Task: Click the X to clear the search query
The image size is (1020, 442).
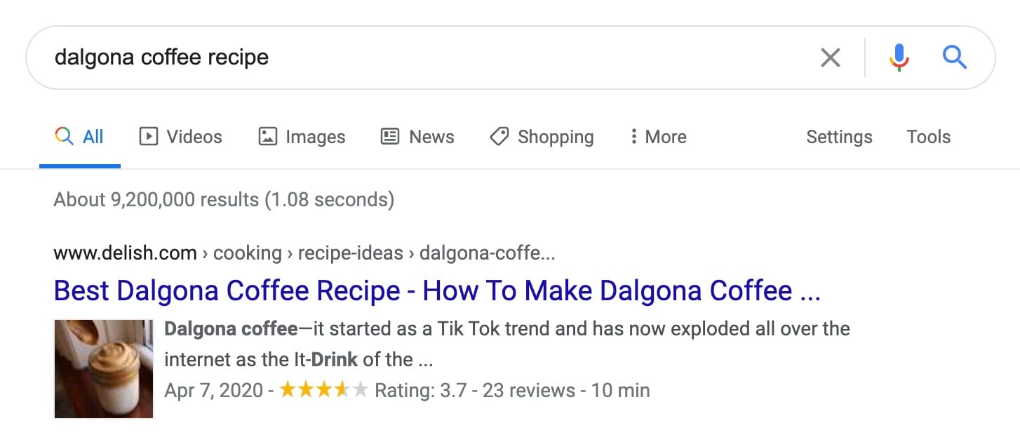Action: click(831, 58)
